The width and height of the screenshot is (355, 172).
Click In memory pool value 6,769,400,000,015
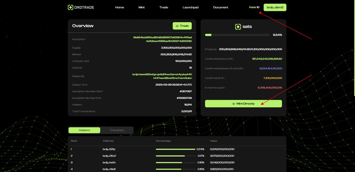pos(270,88)
